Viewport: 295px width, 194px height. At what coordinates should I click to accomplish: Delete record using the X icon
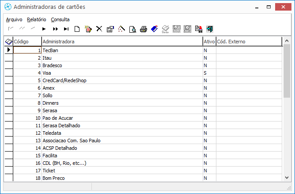click(99, 29)
